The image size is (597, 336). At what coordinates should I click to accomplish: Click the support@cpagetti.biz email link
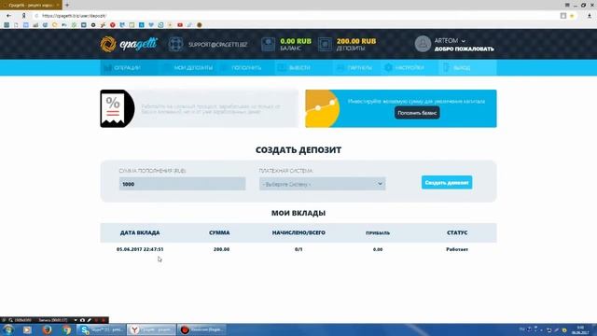click(x=217, y=45)
